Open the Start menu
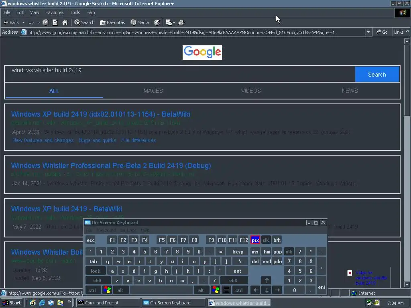Image resolution: width=411 pixels, height=308 pixels. pos(12,303)
